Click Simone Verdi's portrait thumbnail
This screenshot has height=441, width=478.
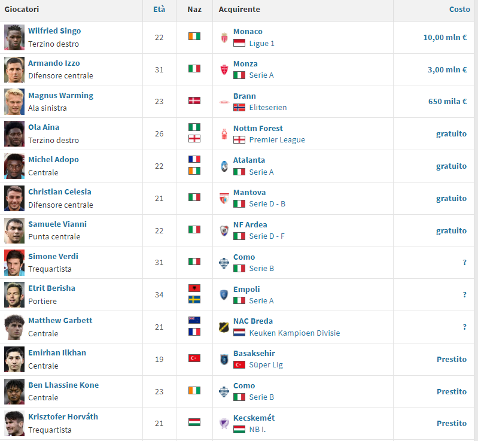(14, 263)
